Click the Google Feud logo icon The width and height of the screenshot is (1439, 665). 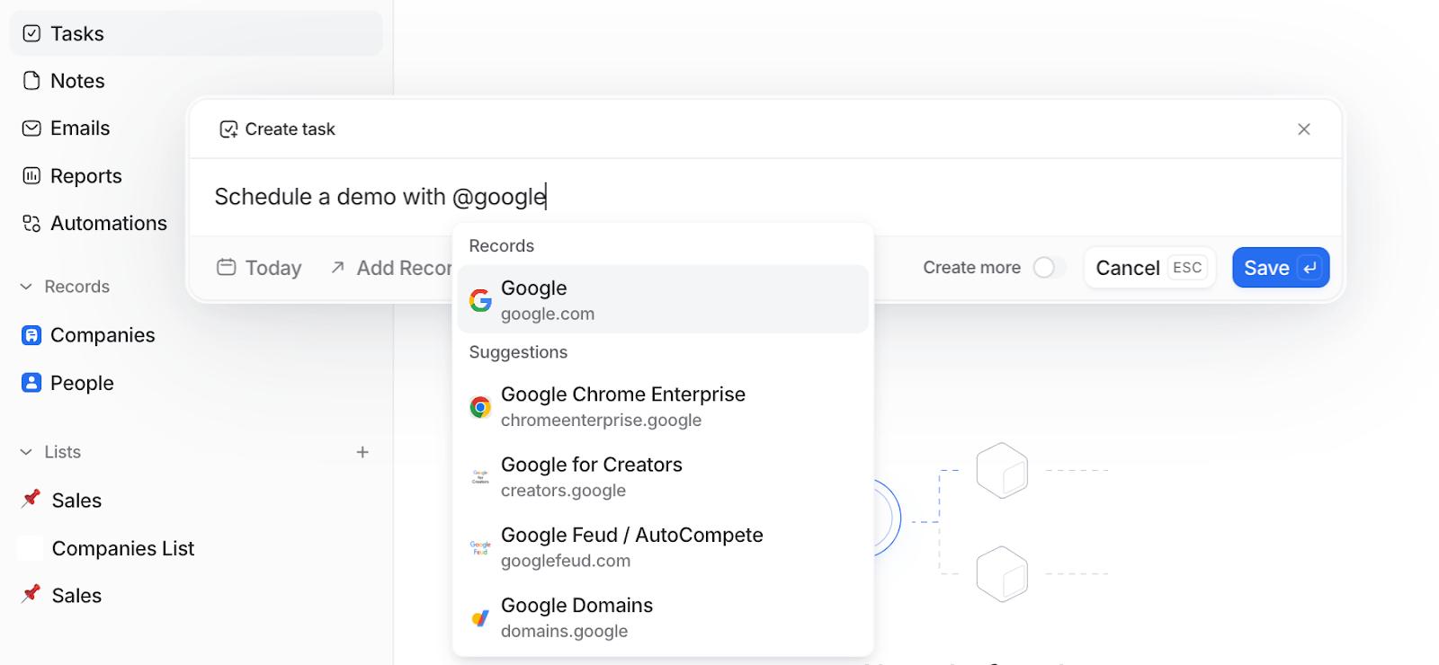click(480, 547)
